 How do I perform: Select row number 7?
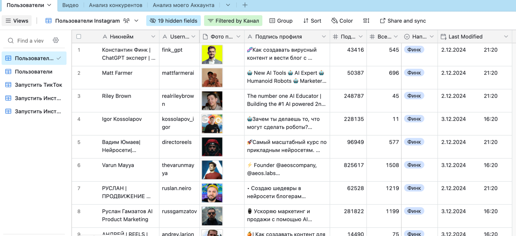click(79, 188)
